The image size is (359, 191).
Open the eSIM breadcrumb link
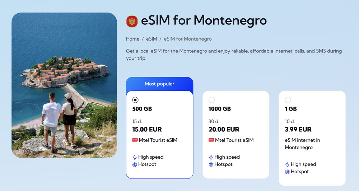[151, 39]
